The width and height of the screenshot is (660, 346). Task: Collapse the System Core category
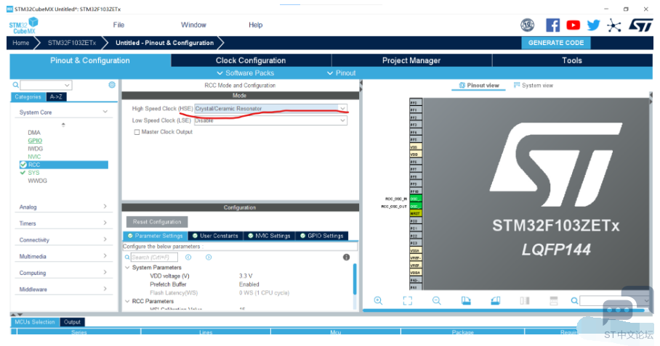(x=105, y=112)
